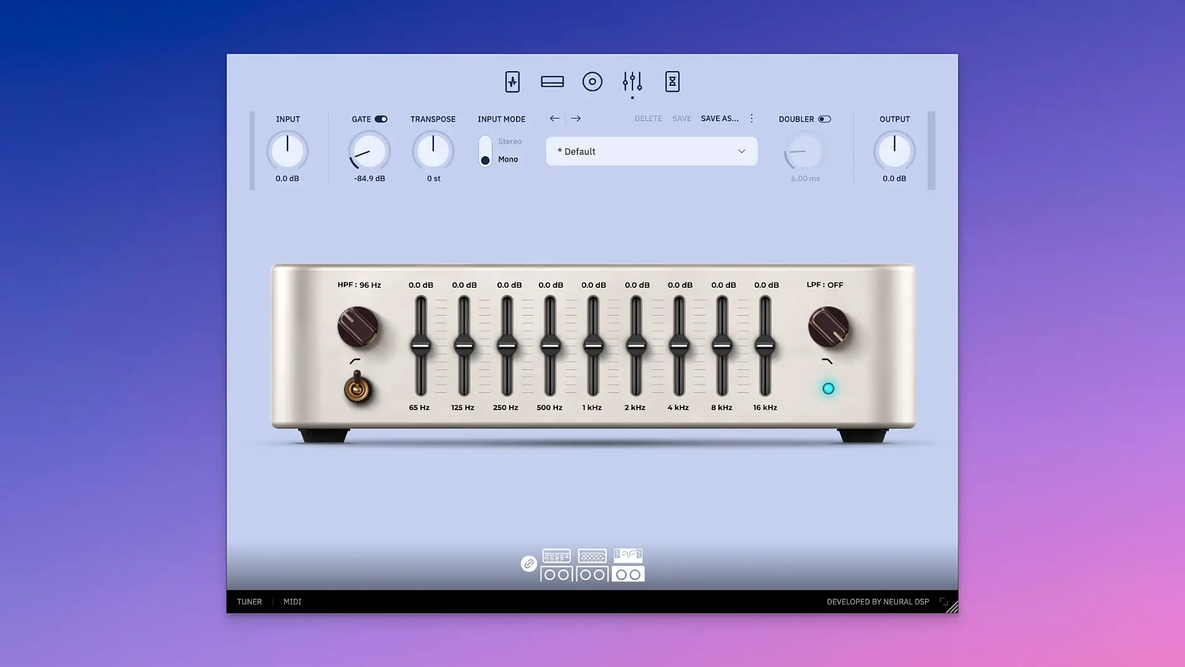The image size is (1185, 667).
Task: Toggle the GATE switch off
Action: 381,119
